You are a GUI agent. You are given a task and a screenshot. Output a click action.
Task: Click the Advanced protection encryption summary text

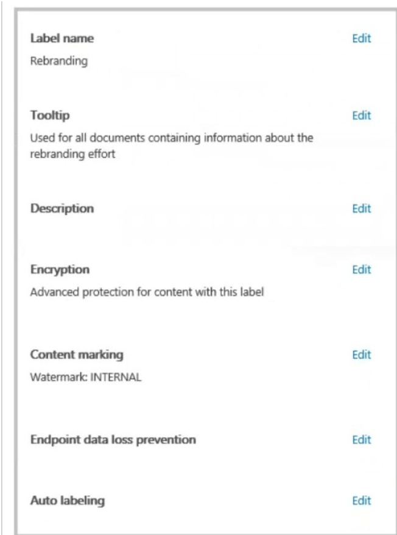pyautogui.click(x=147, y=292)
